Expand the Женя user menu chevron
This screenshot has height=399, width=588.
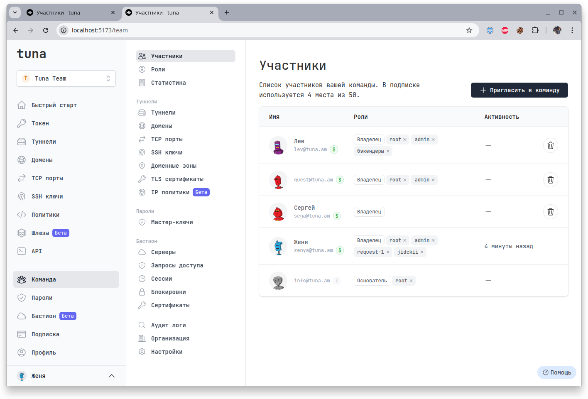coord(111,376)
